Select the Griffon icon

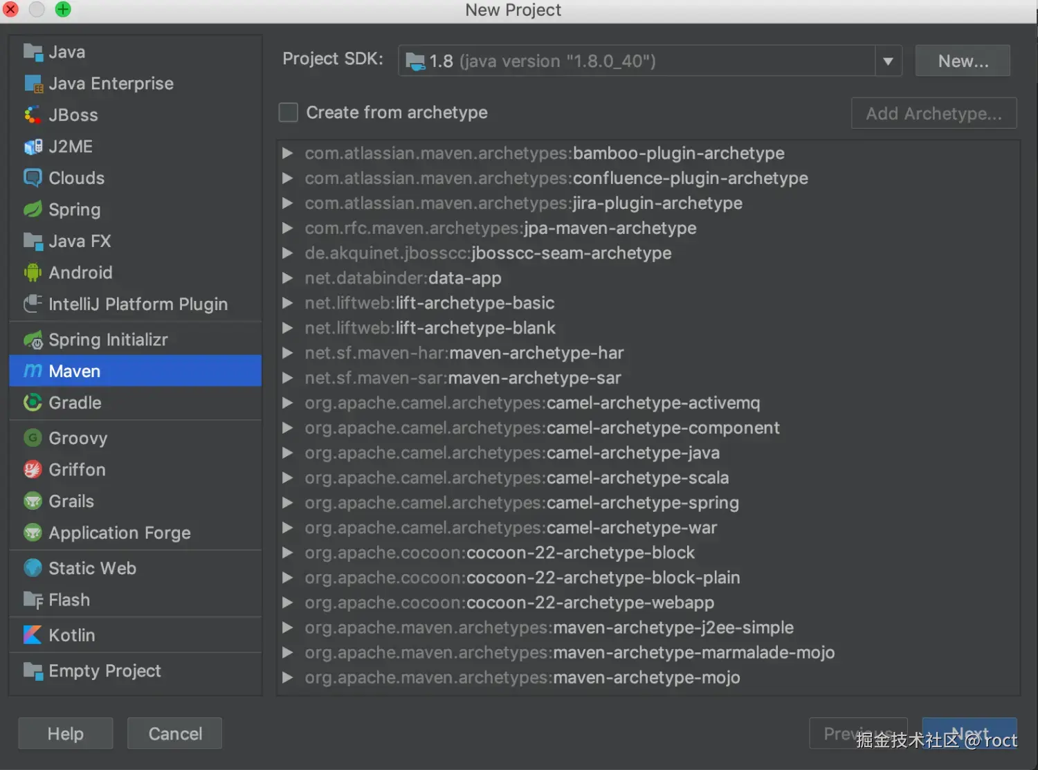coord(33,470)
